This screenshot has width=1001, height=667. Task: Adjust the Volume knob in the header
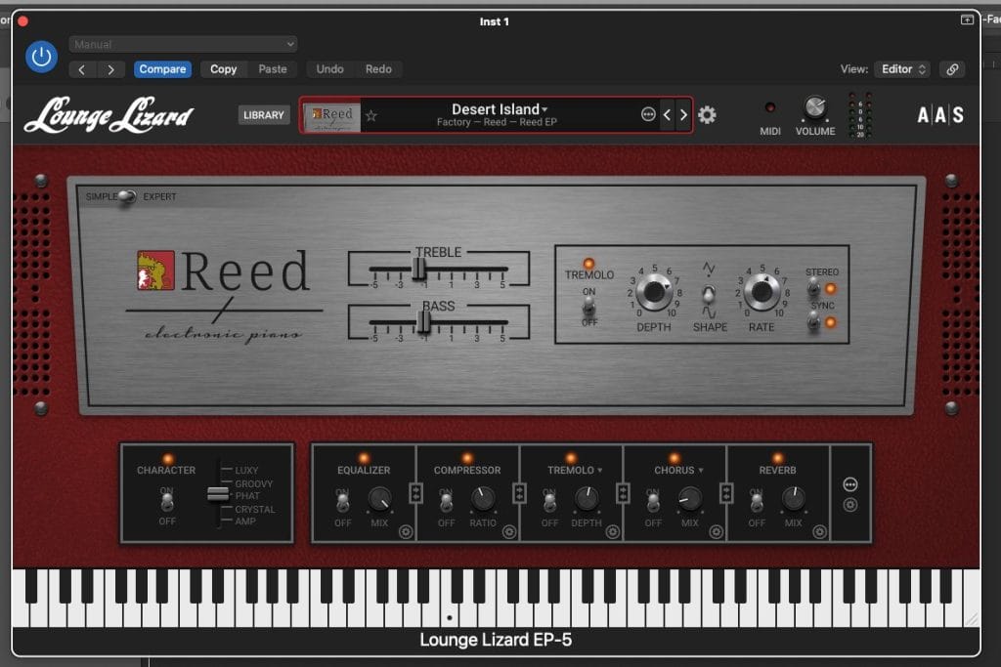(x=814, y=107)
